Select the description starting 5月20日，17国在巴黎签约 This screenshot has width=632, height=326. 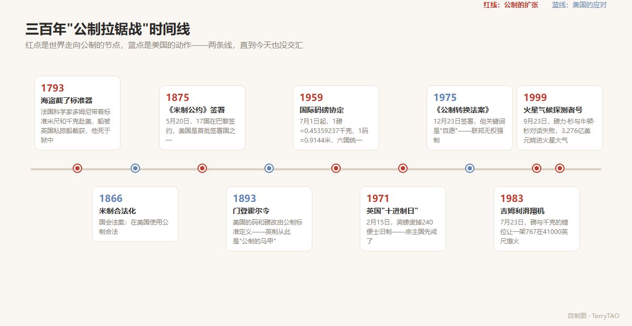[201, 130]
